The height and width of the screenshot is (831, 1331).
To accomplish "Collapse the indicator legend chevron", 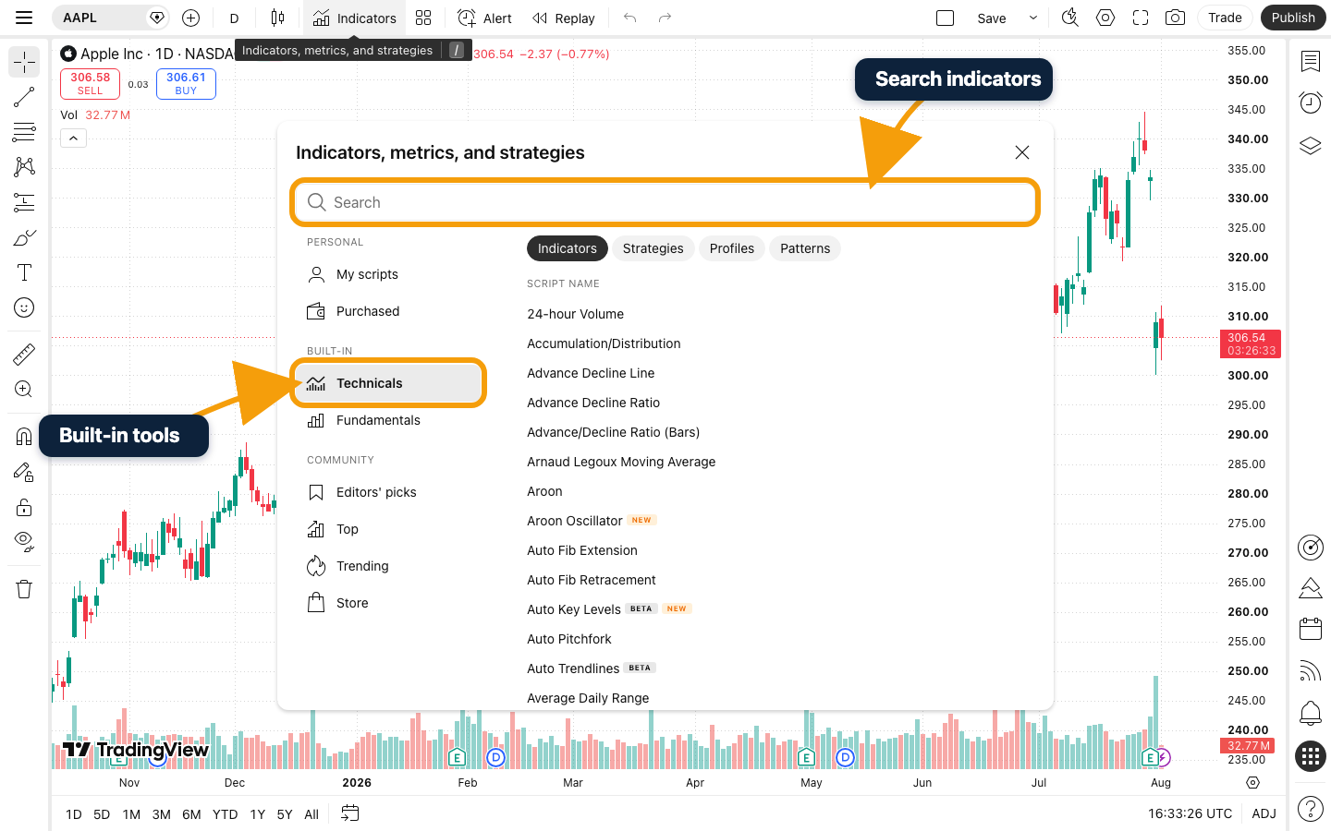I will [x=74, y=138].
